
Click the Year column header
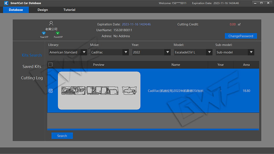pos(221,65)
